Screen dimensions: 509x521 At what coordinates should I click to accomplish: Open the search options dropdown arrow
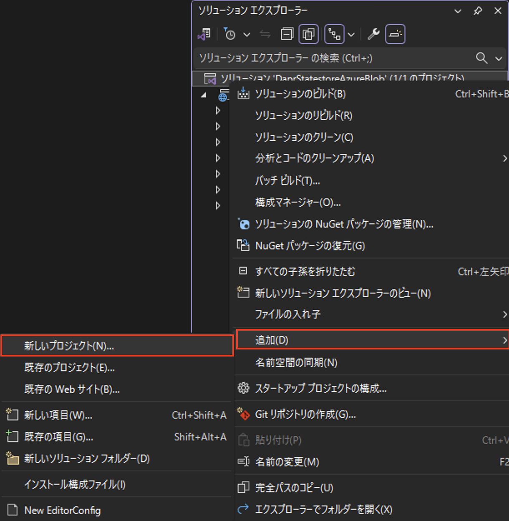(x=499, y=58)
